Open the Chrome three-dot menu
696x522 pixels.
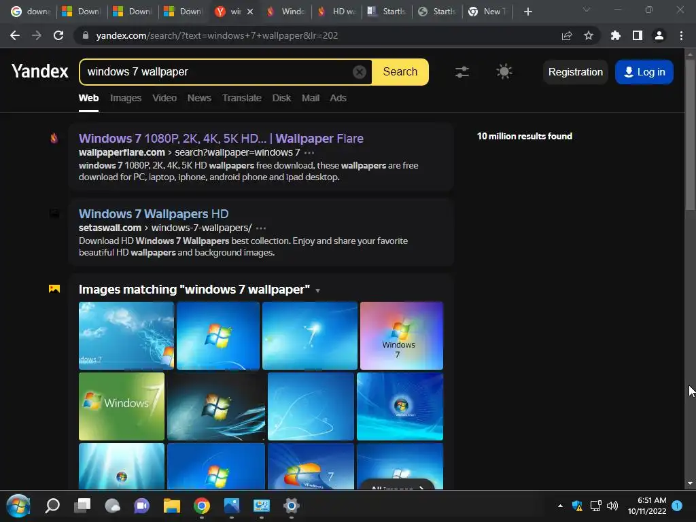tap(681, 35)
